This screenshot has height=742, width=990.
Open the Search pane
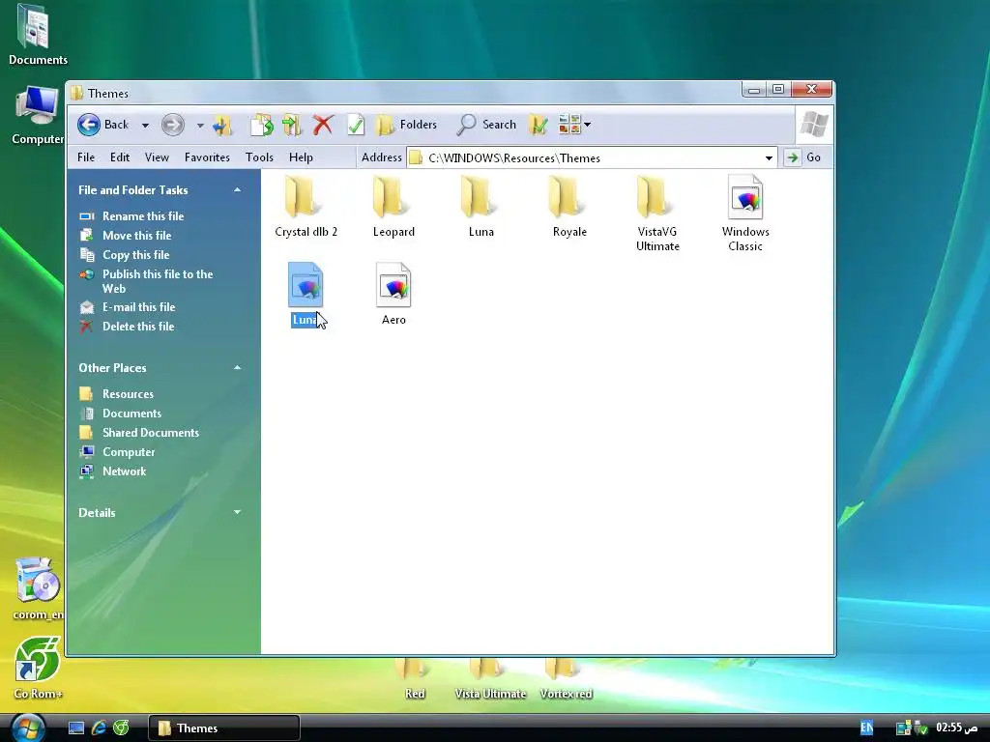[487, 125]
